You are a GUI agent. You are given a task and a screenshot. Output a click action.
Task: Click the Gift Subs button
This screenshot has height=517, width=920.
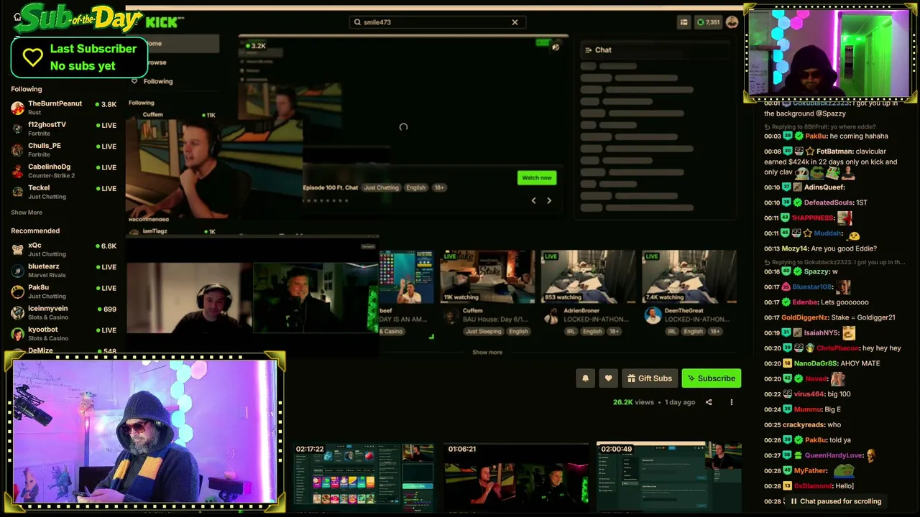(650, 378)
